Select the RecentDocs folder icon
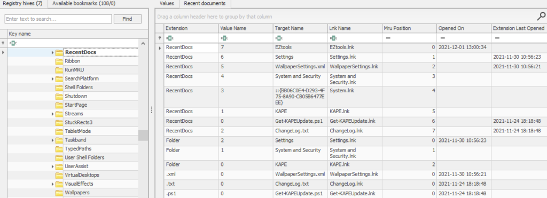Screen dimensions: 547x198 [59, 52]
